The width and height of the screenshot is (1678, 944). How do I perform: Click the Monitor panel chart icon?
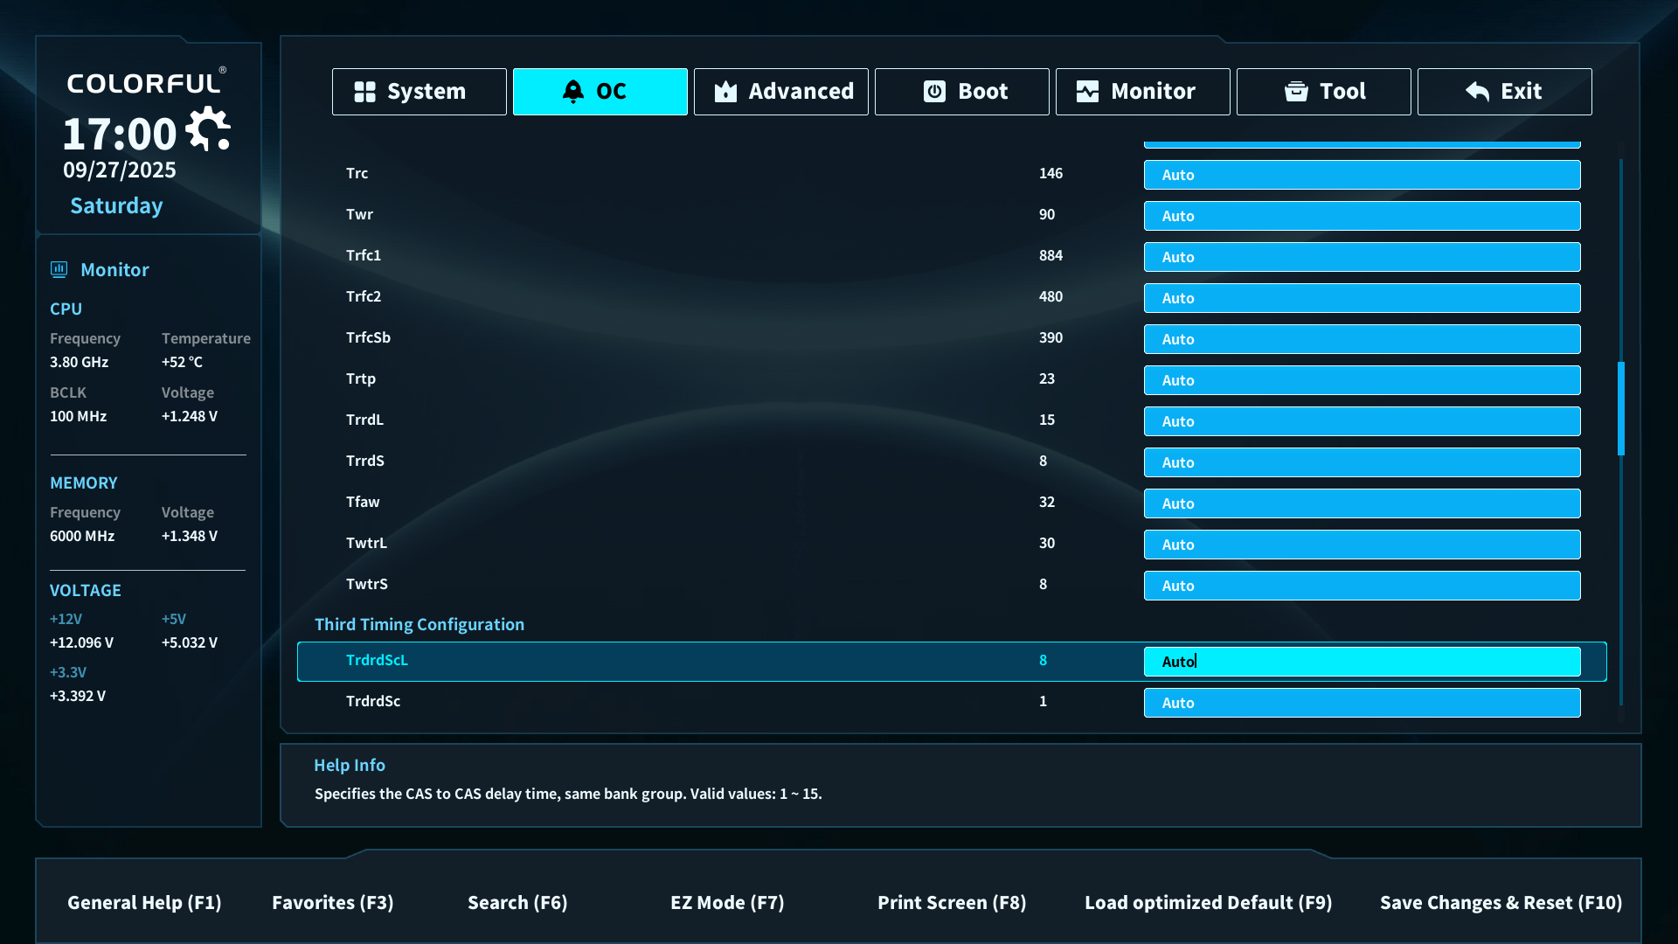click(x=59, y=269)
